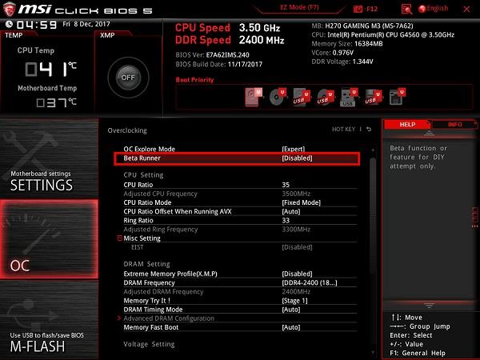The image size is (480, 360).
Task: Close the BIOS with the X icon
Action: [x=466, y=9]
